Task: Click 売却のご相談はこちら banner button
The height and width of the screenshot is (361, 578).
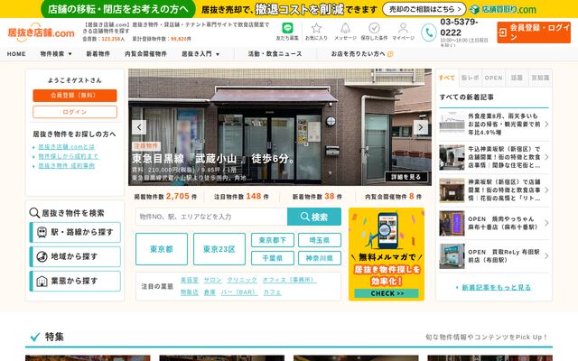Action: 424,9
